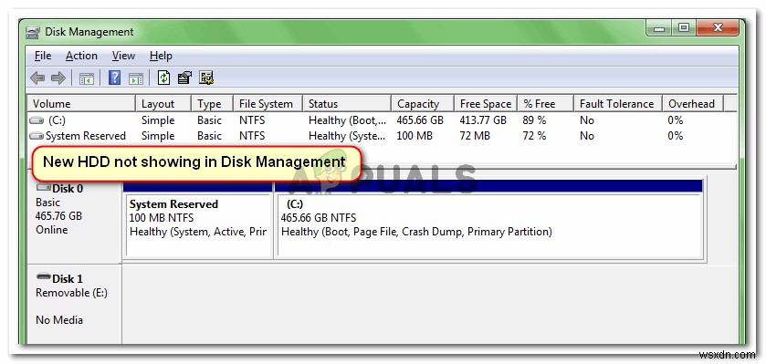Sort by the % Free column header
The image size is (766, 364).
click(545, 104)
